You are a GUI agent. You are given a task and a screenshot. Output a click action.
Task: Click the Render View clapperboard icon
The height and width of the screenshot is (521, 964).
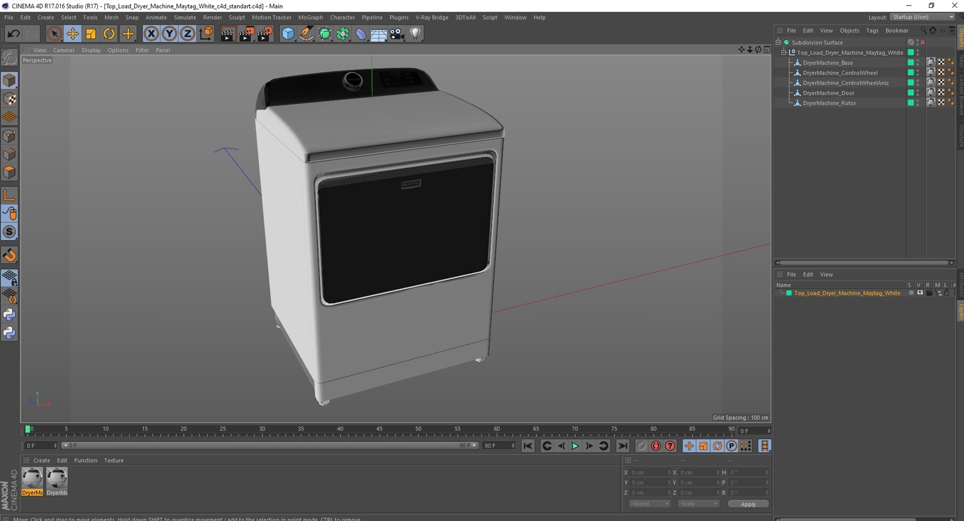pos(227,34)
